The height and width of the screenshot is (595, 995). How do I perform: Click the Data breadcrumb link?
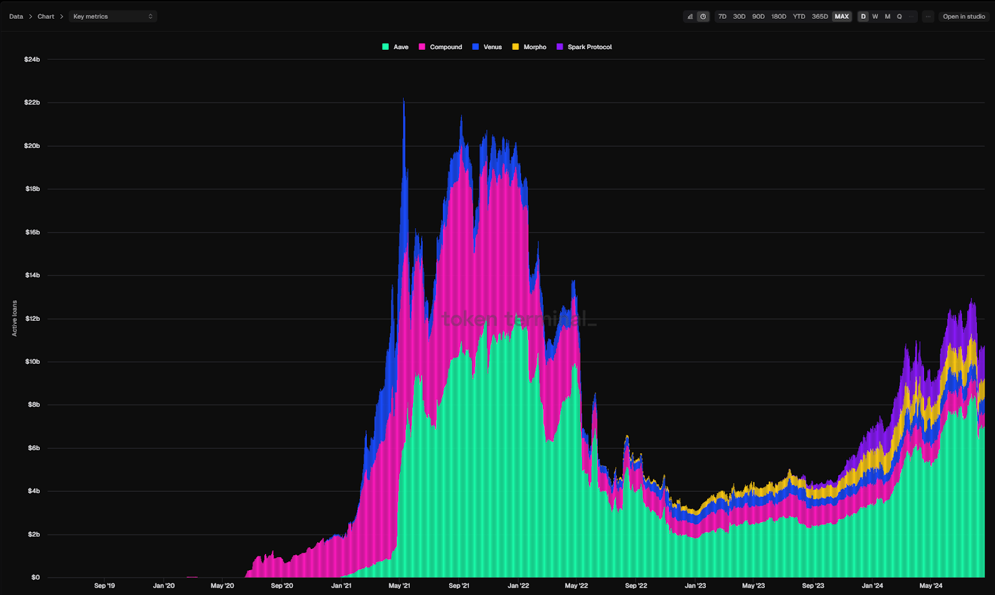coord(16,16)
